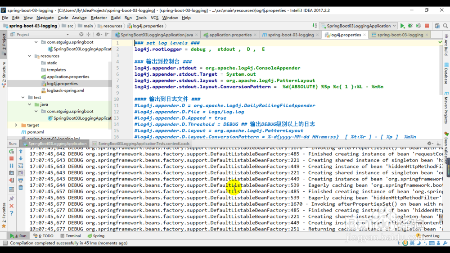This screenshot has width=450, height=253.
Task: Click Scroll from Source target icon in Project panel
Action: (x=81, y=35)
